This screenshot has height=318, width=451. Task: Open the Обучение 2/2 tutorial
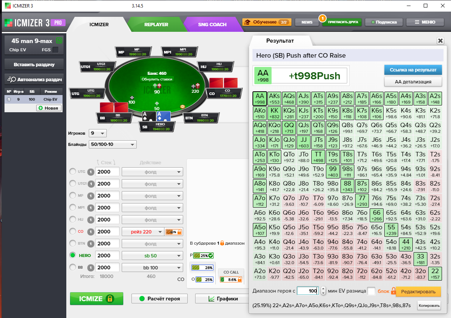pyautogui.click(x=267, y=22)
